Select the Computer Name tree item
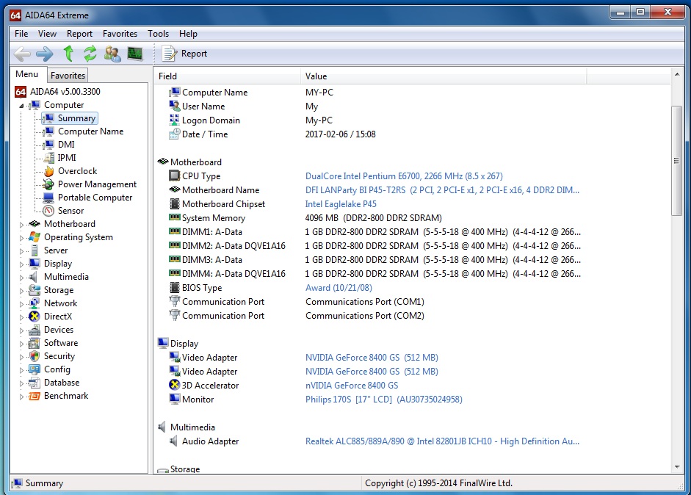Image resolution: width=691 pixels, height=495 pixels. point(90,131)
